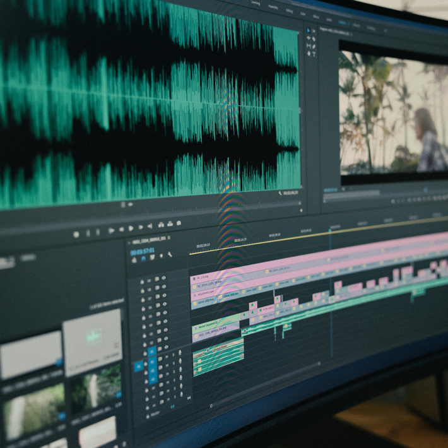Click timeline horizontal zoom handle
Screen dimensions: 448x448
point(211,406)
